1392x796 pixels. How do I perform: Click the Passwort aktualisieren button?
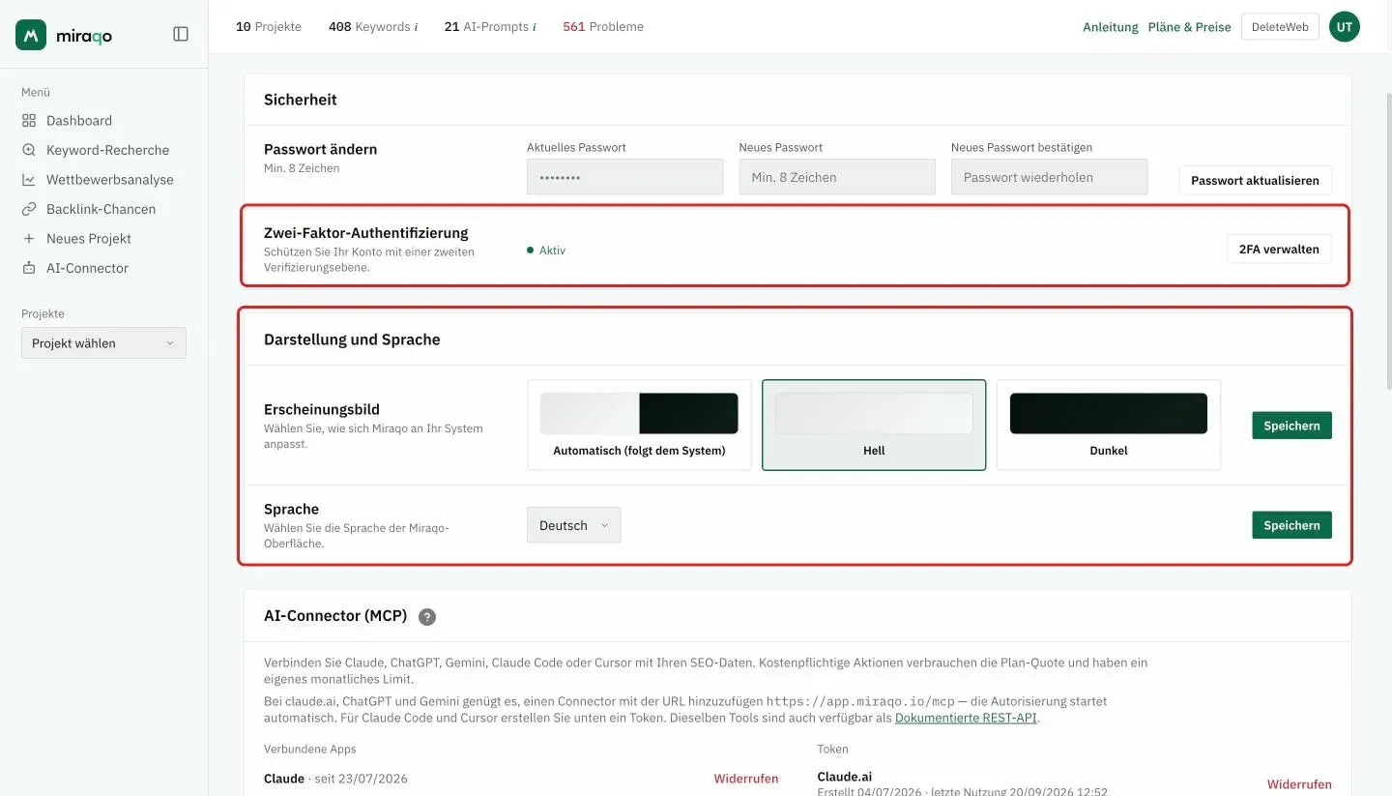tap(1255, 181)
